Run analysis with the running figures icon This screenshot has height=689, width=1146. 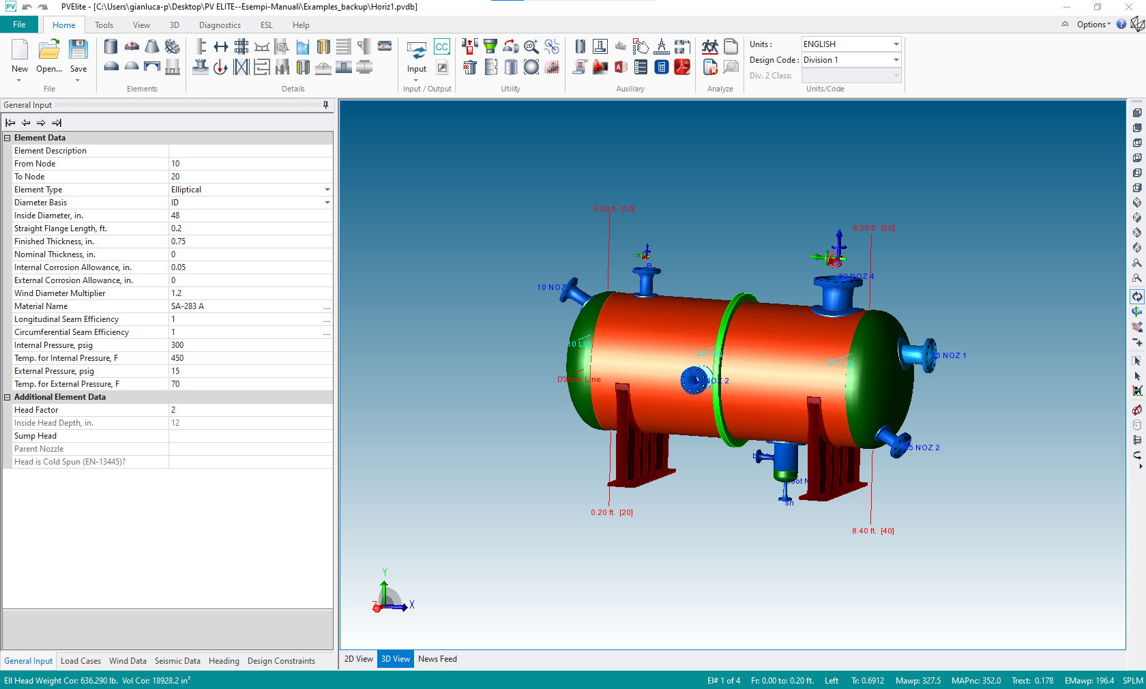710,46
